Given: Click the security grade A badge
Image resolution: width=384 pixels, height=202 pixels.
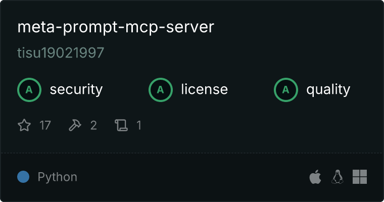Looking at the screenshot, I should tap(29, 89).
